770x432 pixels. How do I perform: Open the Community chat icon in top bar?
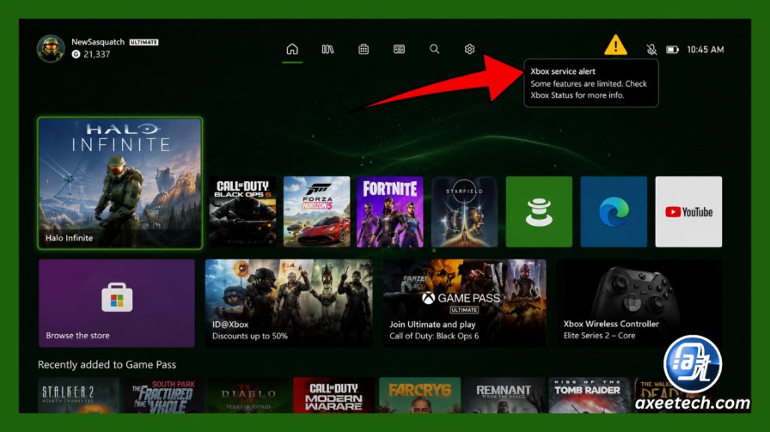tap(400, 49)
